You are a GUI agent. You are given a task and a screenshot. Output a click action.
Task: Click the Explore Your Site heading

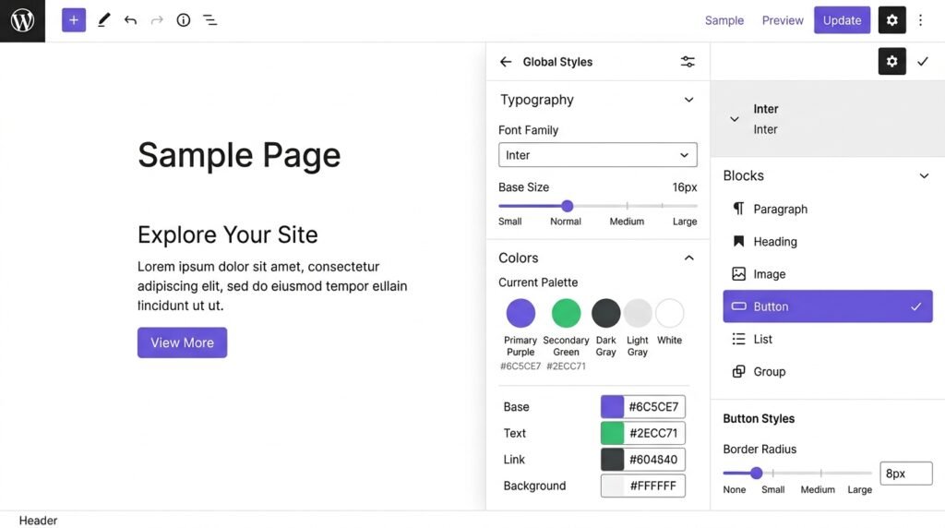(x=227, y=234)
